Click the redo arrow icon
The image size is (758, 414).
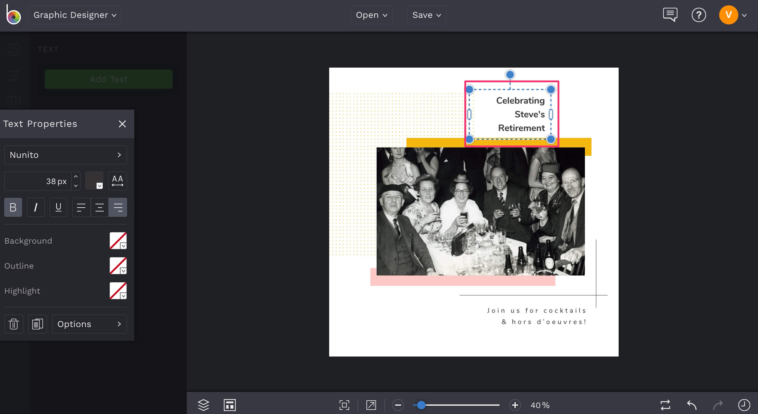(x=718, y=405)
